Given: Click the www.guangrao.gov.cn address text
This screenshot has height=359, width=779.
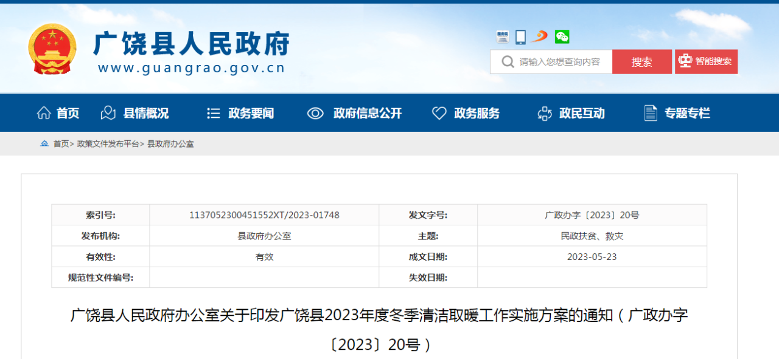Looking at the screenshot, I should pyautogui.click(x=192, y=67).
